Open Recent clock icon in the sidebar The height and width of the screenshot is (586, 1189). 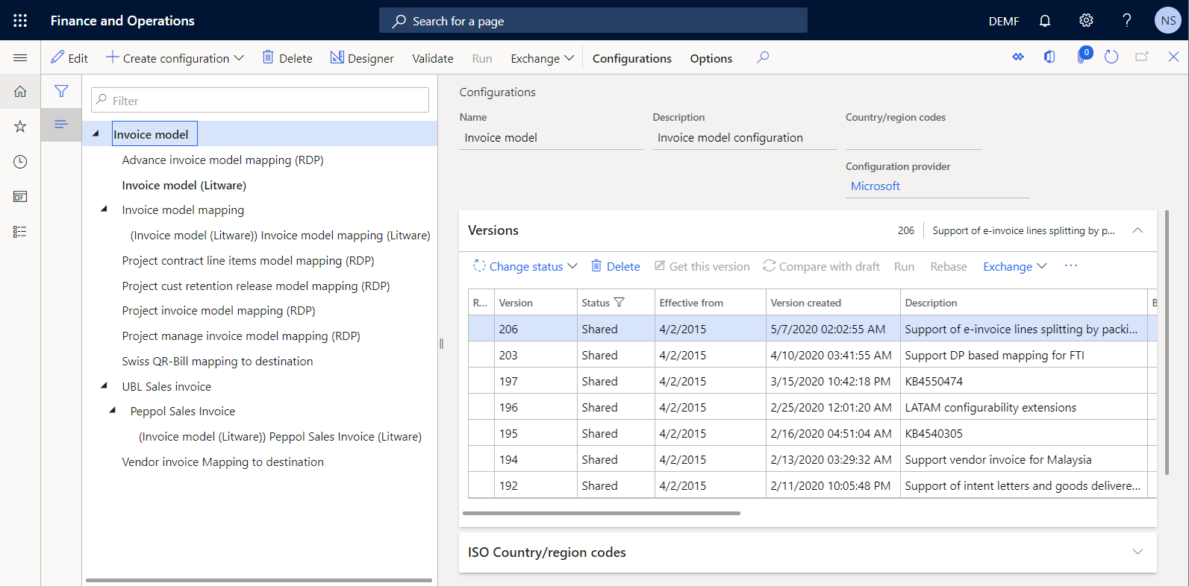point(20,162)
